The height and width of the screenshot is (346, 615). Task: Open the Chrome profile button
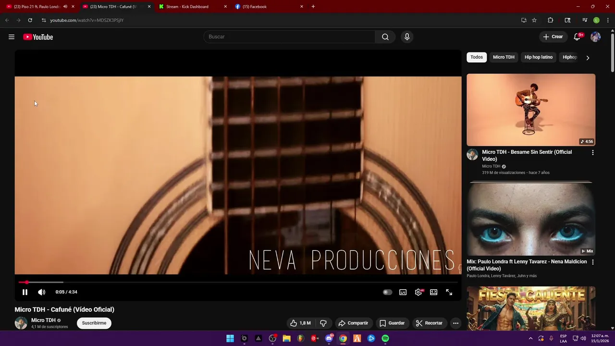click(596, 20)
